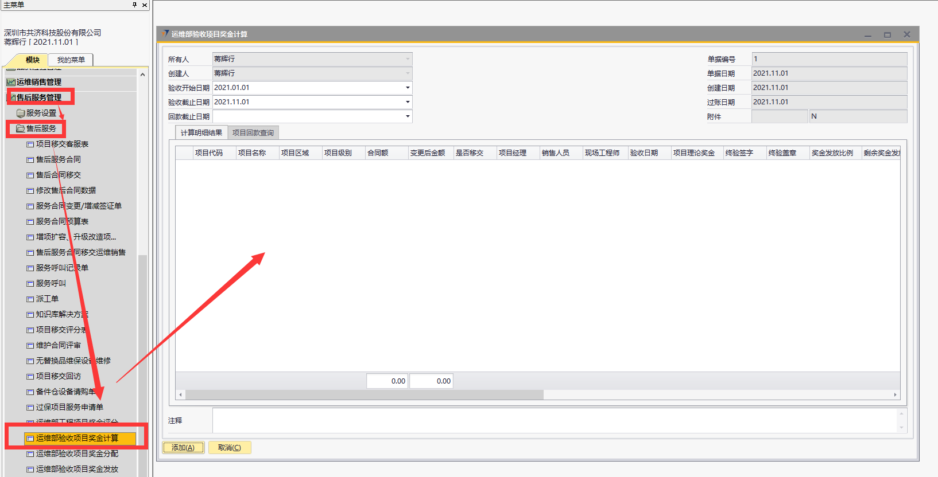The width and height of the screenshot is (938, 477).
Task: Click the form icon beside 运维部验收项目奖金发放
Action: (30, 470)
